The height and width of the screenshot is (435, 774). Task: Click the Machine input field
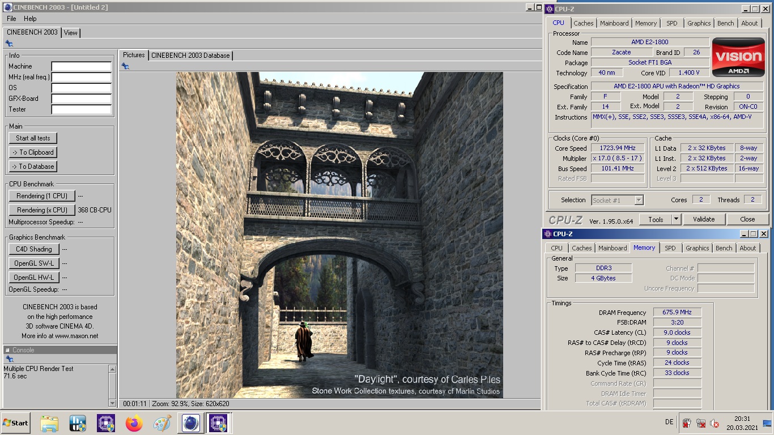click(82, 66)
